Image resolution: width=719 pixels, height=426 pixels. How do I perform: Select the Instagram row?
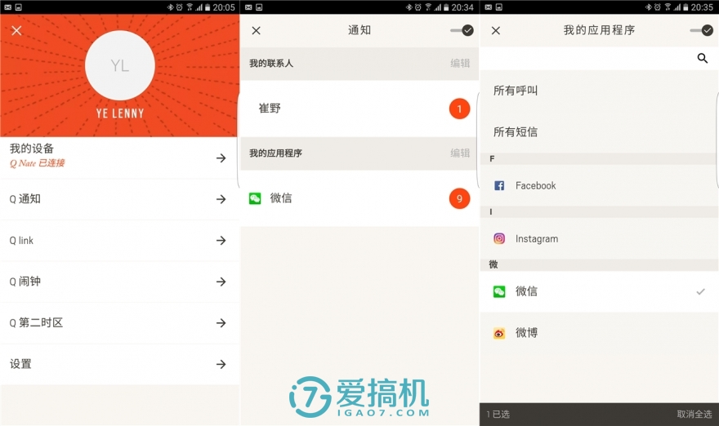[599, 238]
